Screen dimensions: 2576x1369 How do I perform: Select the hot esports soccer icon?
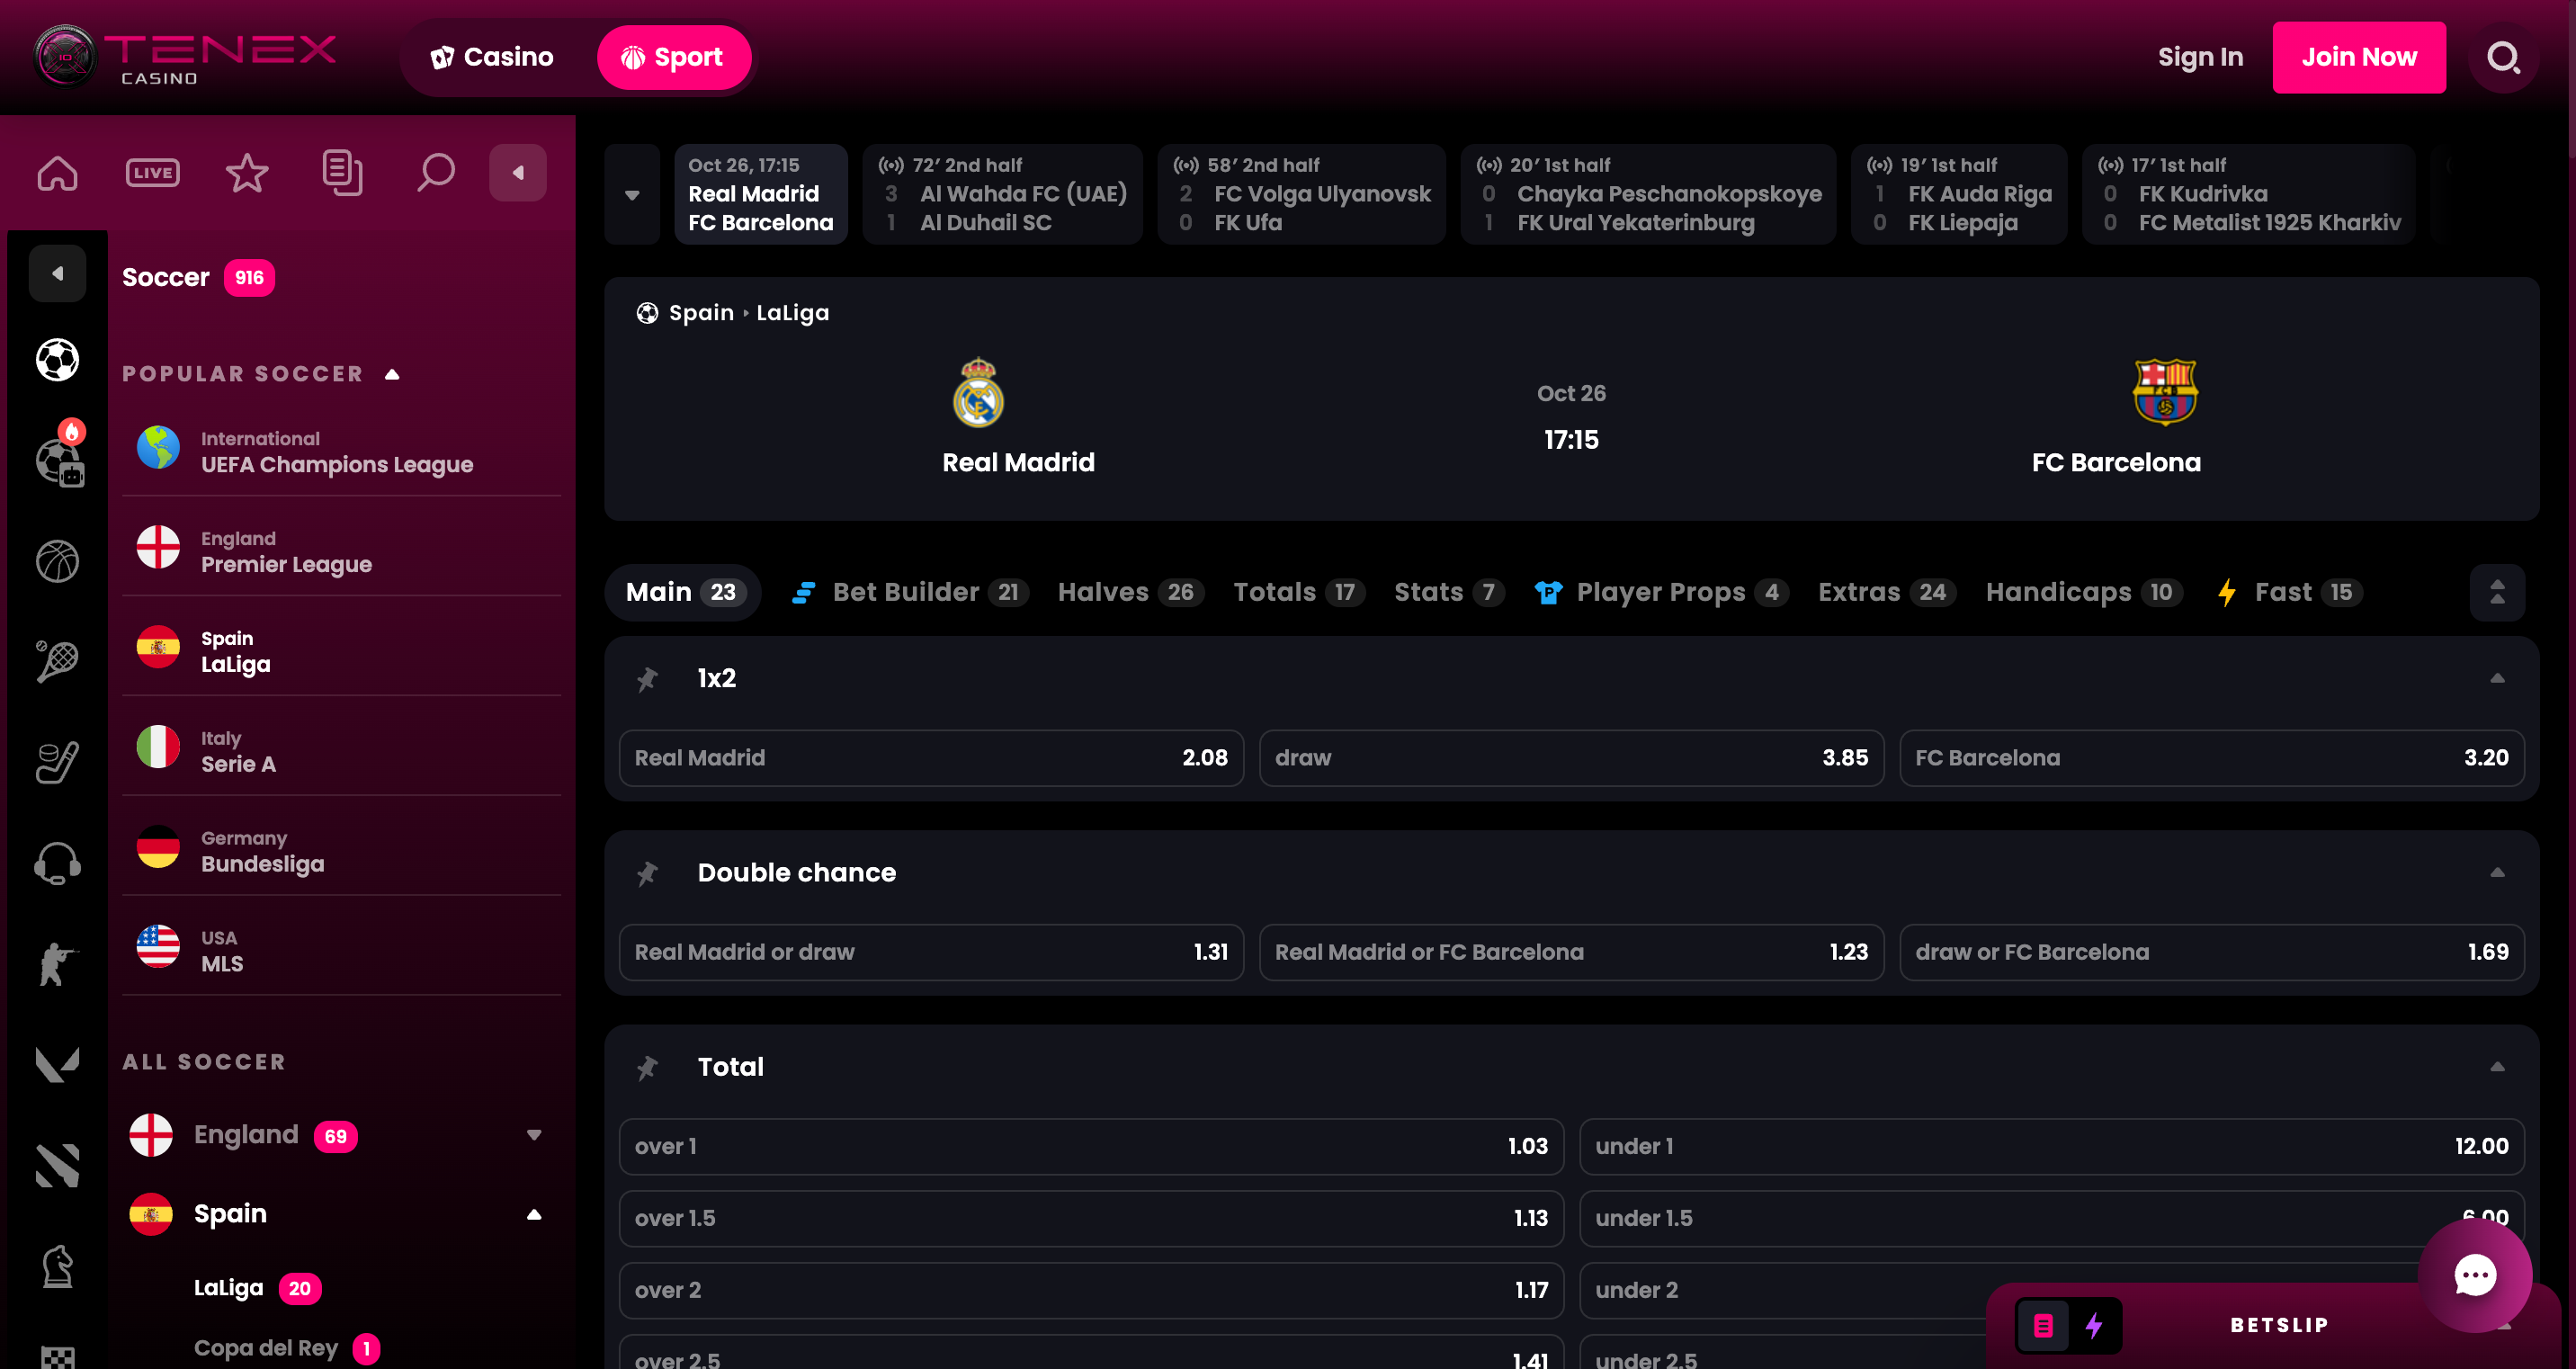click(x=59, y=456)
